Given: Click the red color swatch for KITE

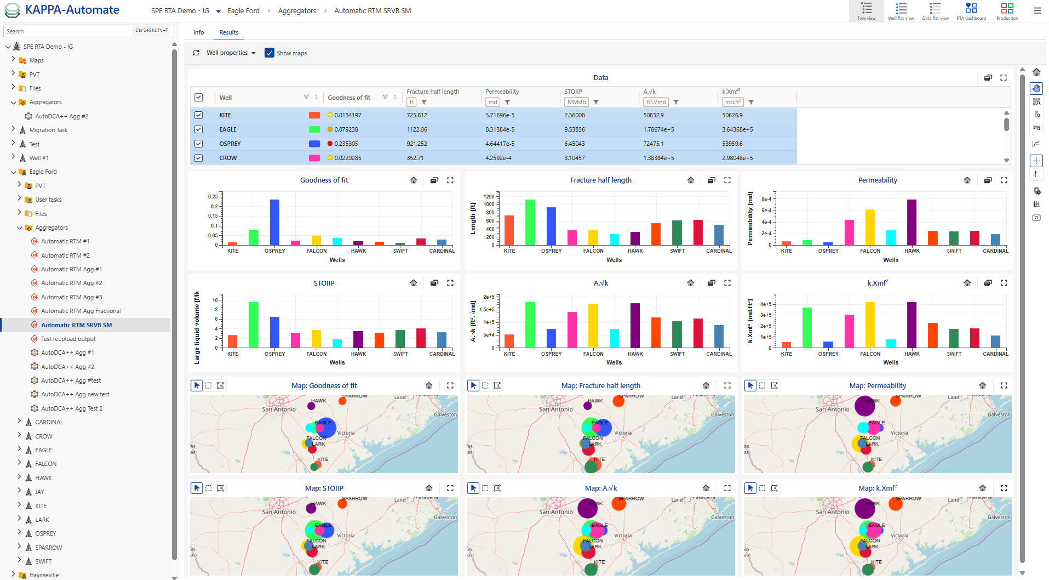Looking at the screenshot, I should pyautogui.click(x=314, y=115).
